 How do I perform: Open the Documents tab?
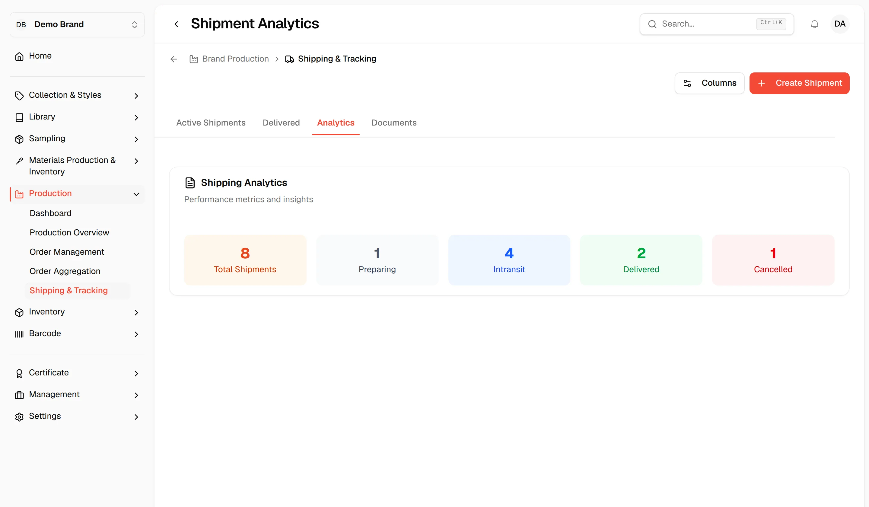[x=394, y=123]
